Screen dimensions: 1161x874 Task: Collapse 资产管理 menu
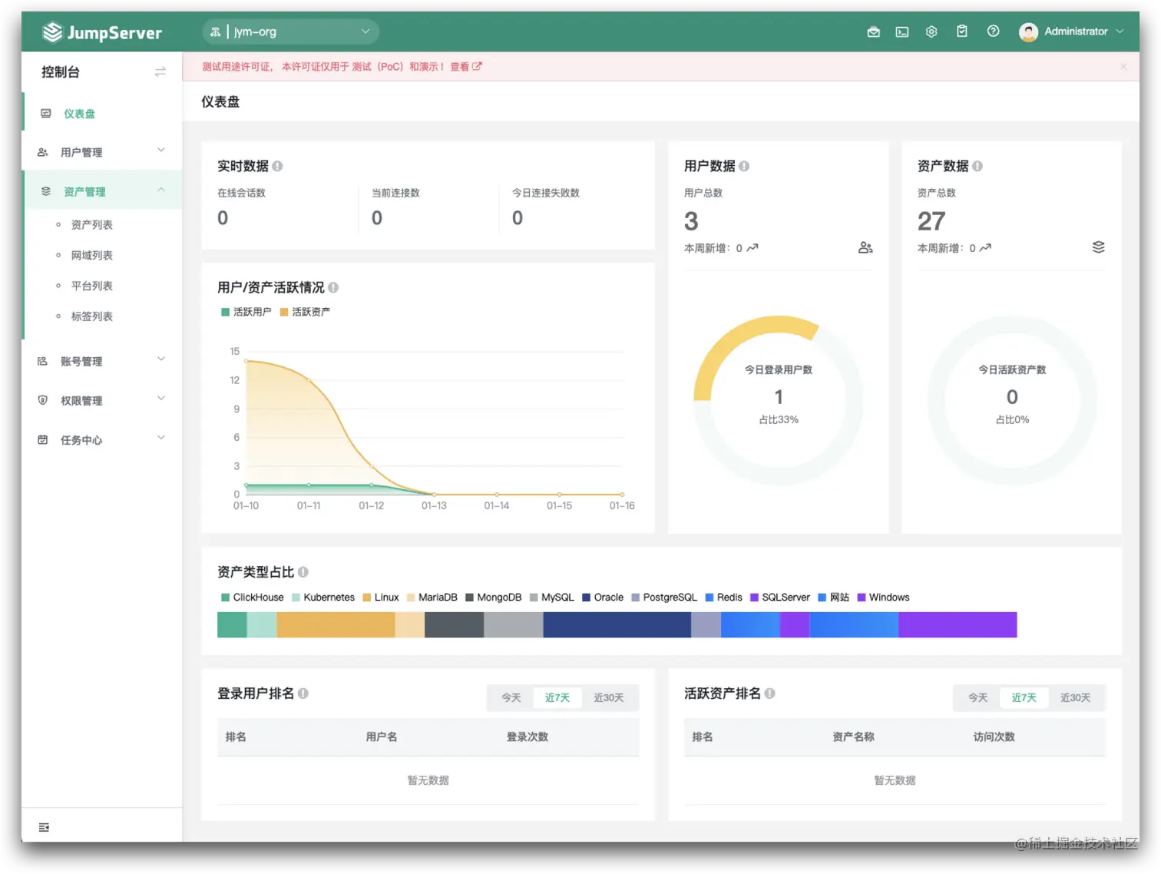pyautogui.click(x=104, y=191)
